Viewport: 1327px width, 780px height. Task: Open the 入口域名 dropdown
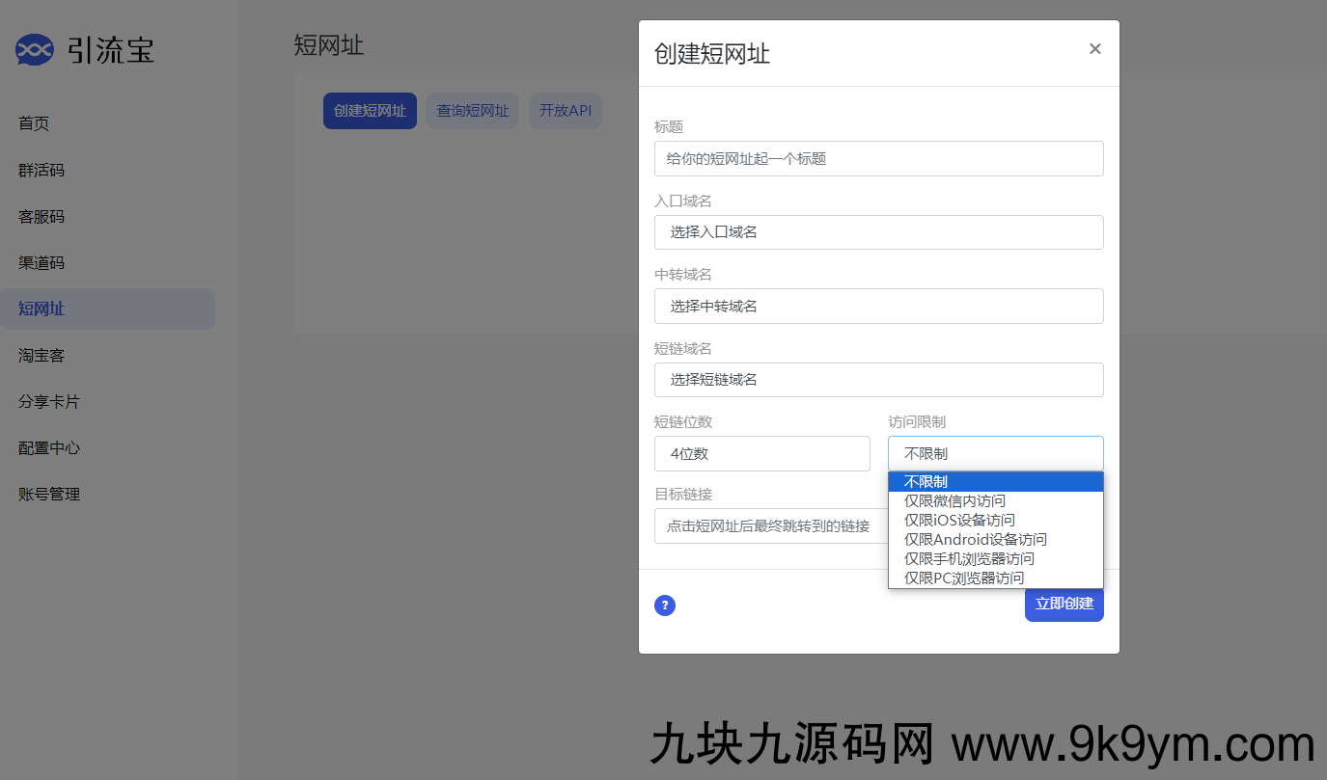(x=878, y=232)
